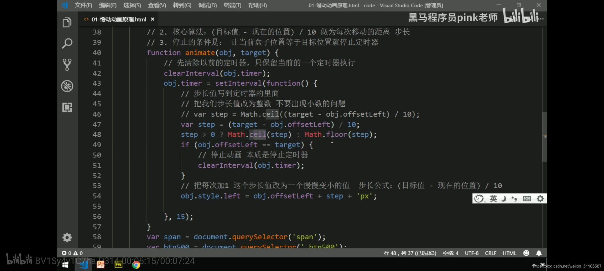
Task: Open the 调试(D) menu
Action: tap(207, 5)
